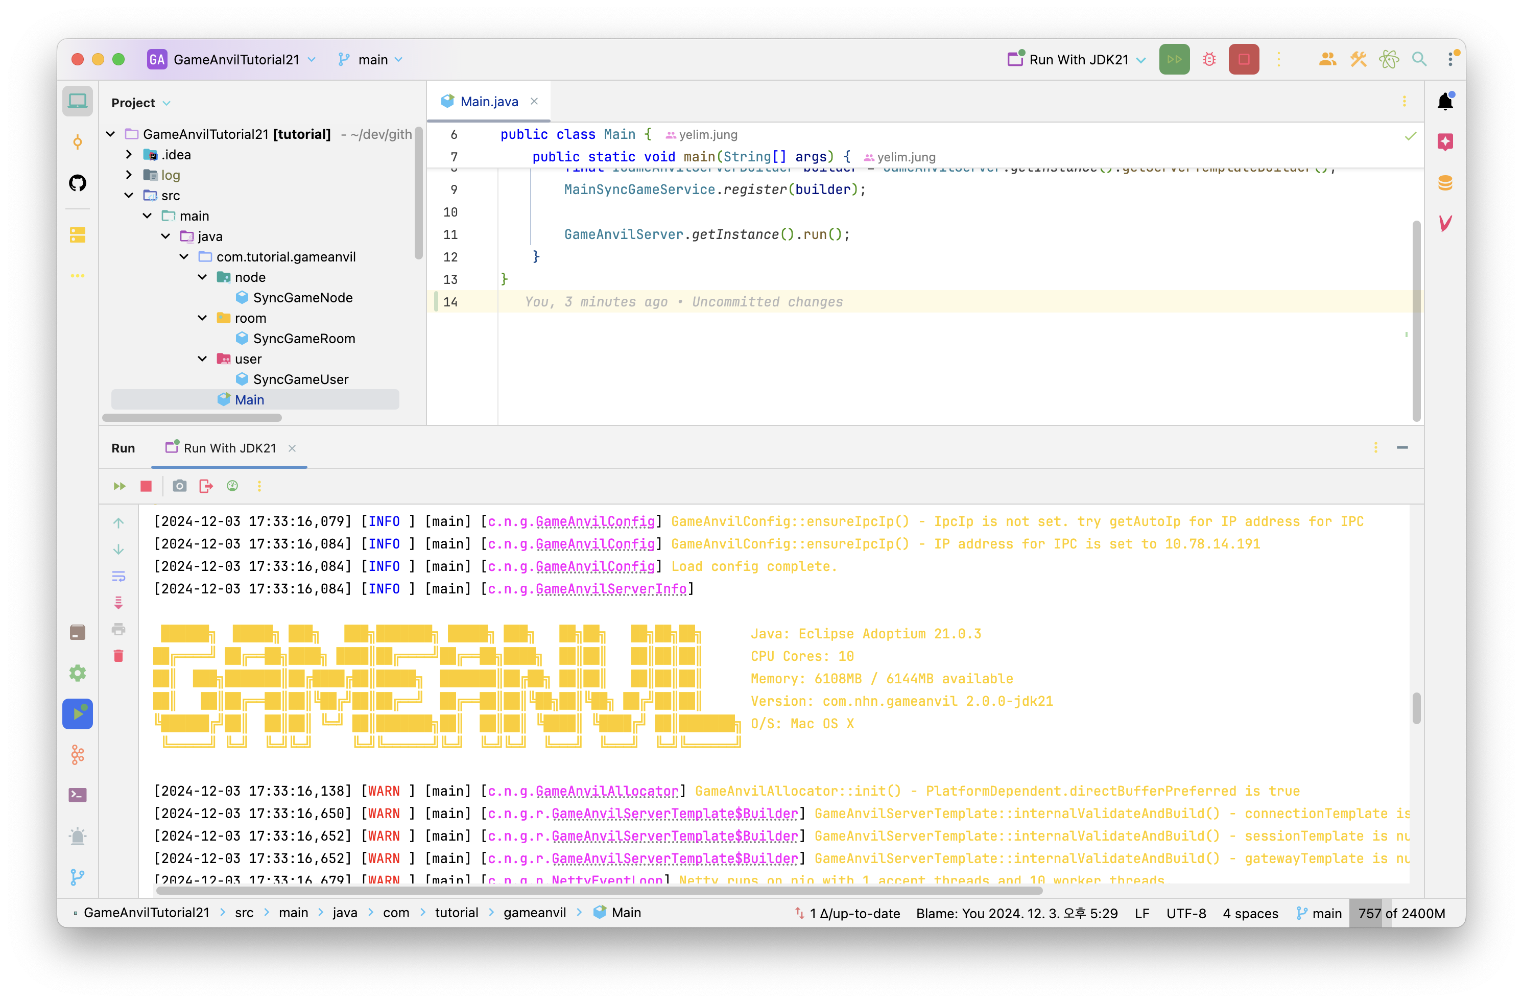Click the project tree horizontal scrollbar
Screen dimensions: 1523x1003
pos(192,418)
